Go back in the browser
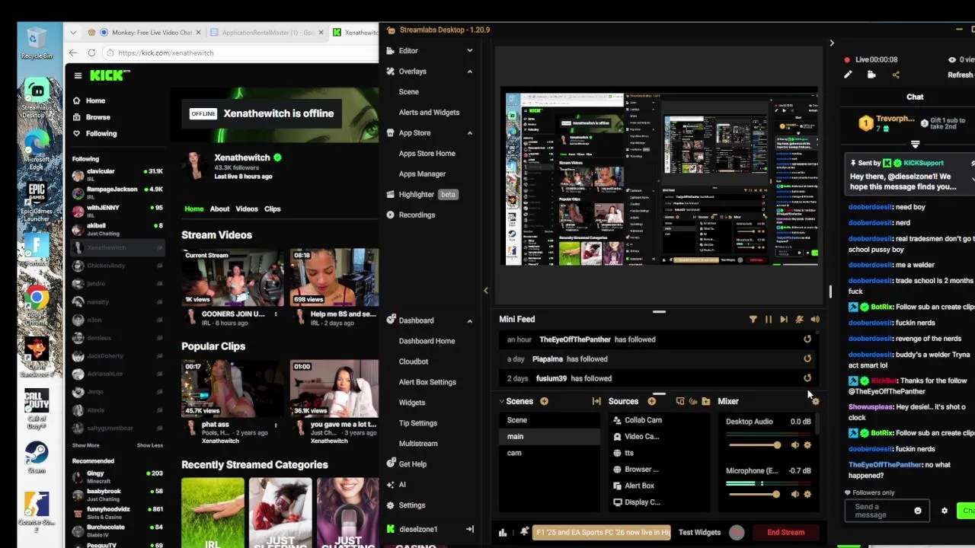The image size is (975, 548). pos(72,53)
